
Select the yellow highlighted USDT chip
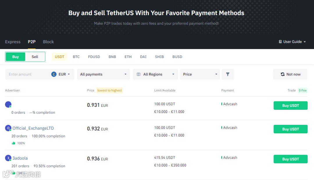click(60, 57)
